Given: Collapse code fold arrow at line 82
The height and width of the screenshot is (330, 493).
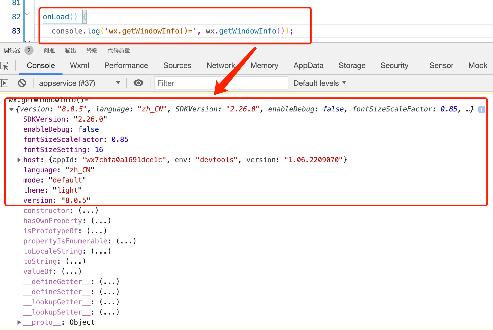Looking at the screenshot, I should coord(28,14).
